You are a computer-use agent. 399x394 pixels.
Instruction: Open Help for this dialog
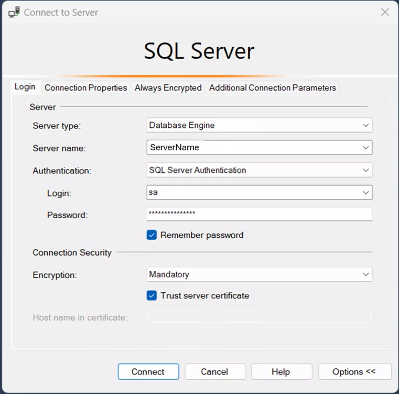coord(282,371)
